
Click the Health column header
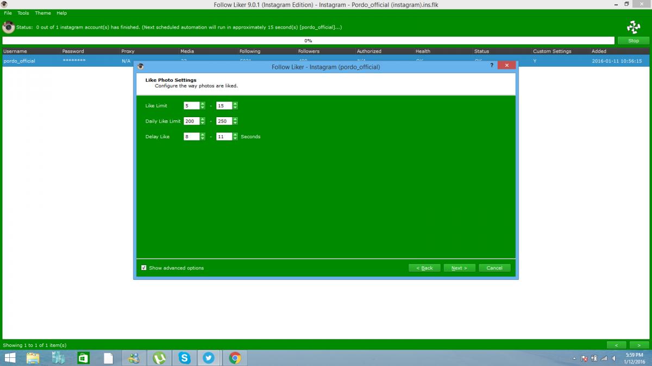(x=443, y=51)
